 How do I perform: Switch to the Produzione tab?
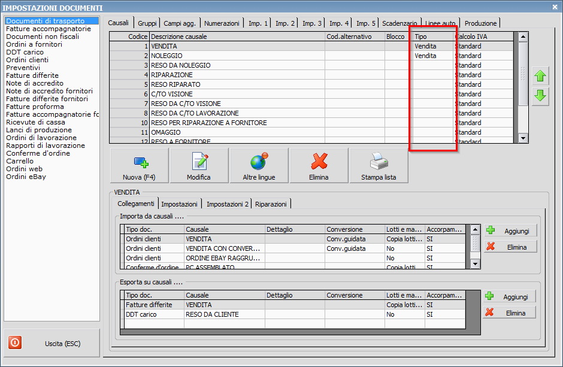tap(480, 23)
